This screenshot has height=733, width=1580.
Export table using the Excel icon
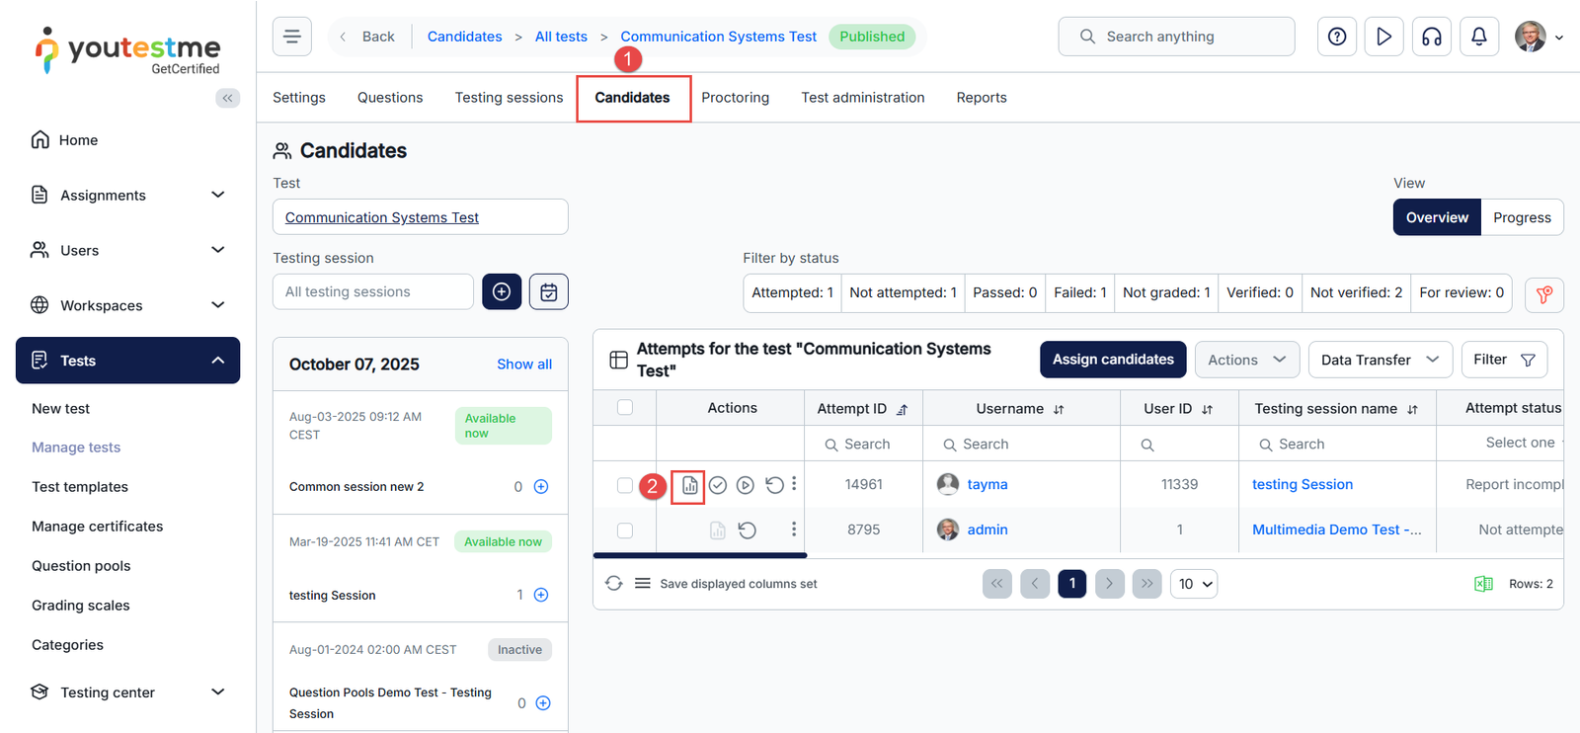coord(1483,584)
